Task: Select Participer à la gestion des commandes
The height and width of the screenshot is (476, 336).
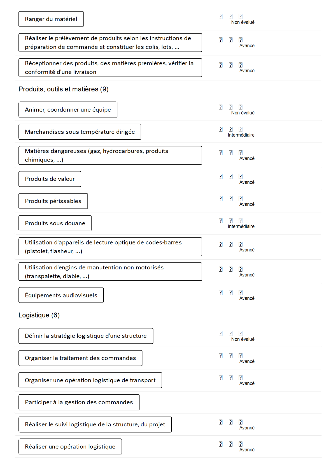Action: coord(79,402)
